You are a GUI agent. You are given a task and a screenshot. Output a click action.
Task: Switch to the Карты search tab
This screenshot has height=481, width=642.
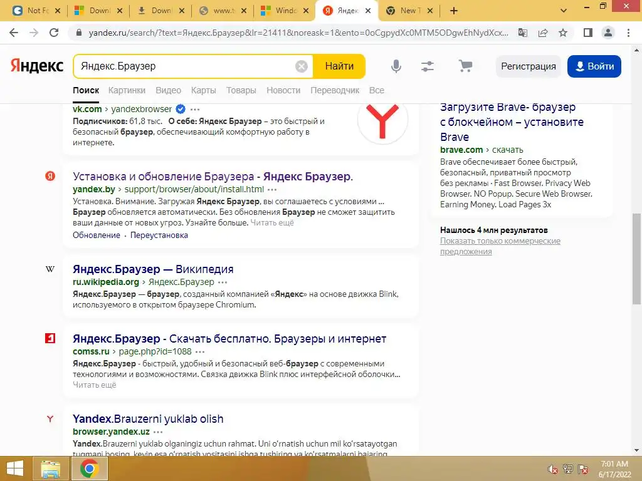[x=204, y=90]
